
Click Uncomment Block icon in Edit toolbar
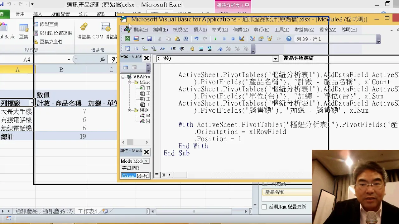tap(209, 49)
